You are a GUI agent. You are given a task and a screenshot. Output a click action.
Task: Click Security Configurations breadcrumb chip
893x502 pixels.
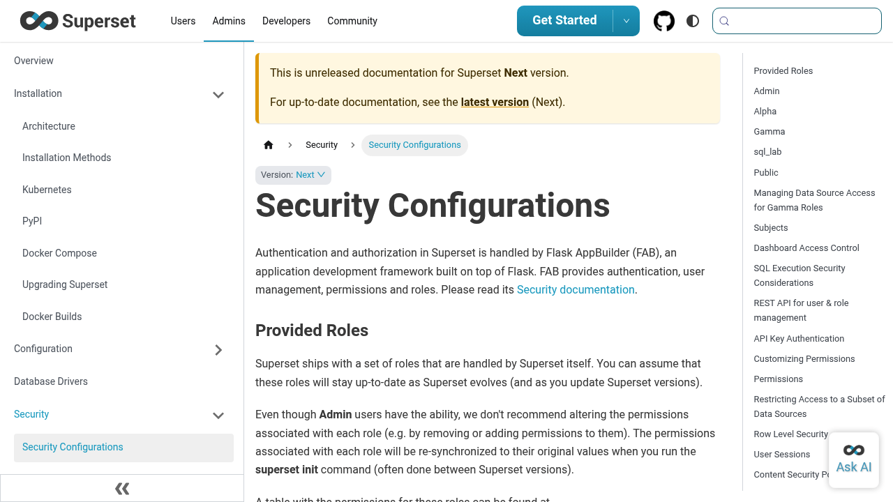coord(414,145)
